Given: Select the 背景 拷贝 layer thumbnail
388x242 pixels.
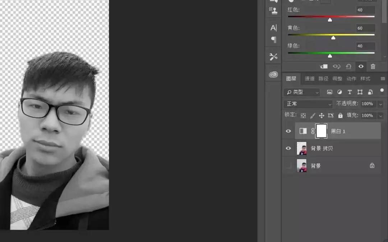Looking at the screenshot, I should pyautogui.click(x=301, y=148).
